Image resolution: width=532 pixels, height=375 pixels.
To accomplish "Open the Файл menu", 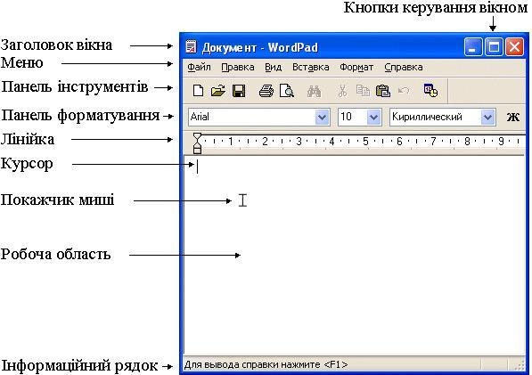I will tap(199, 67).
